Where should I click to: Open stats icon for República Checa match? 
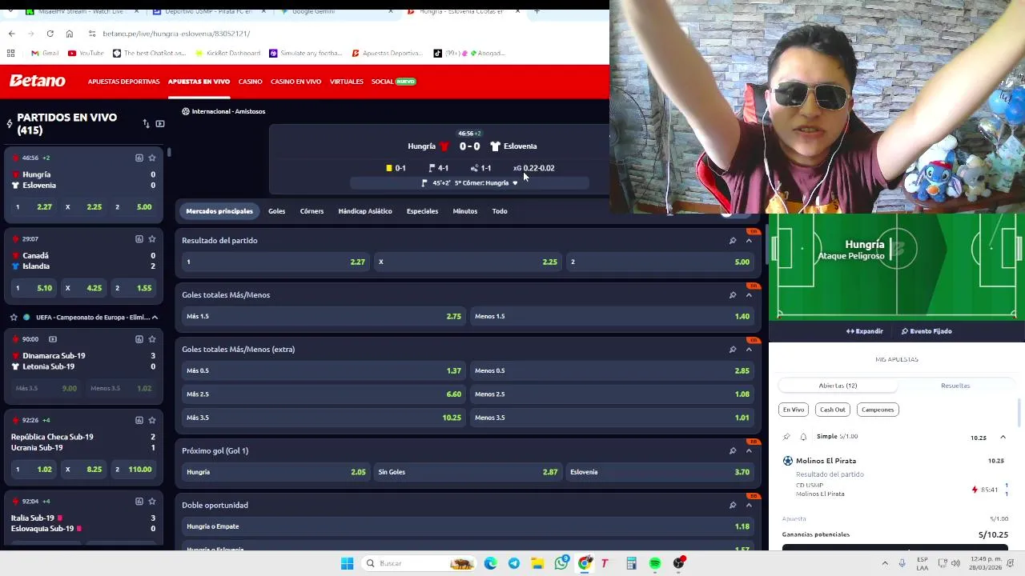pyautogui.click(x=139, y=419)
